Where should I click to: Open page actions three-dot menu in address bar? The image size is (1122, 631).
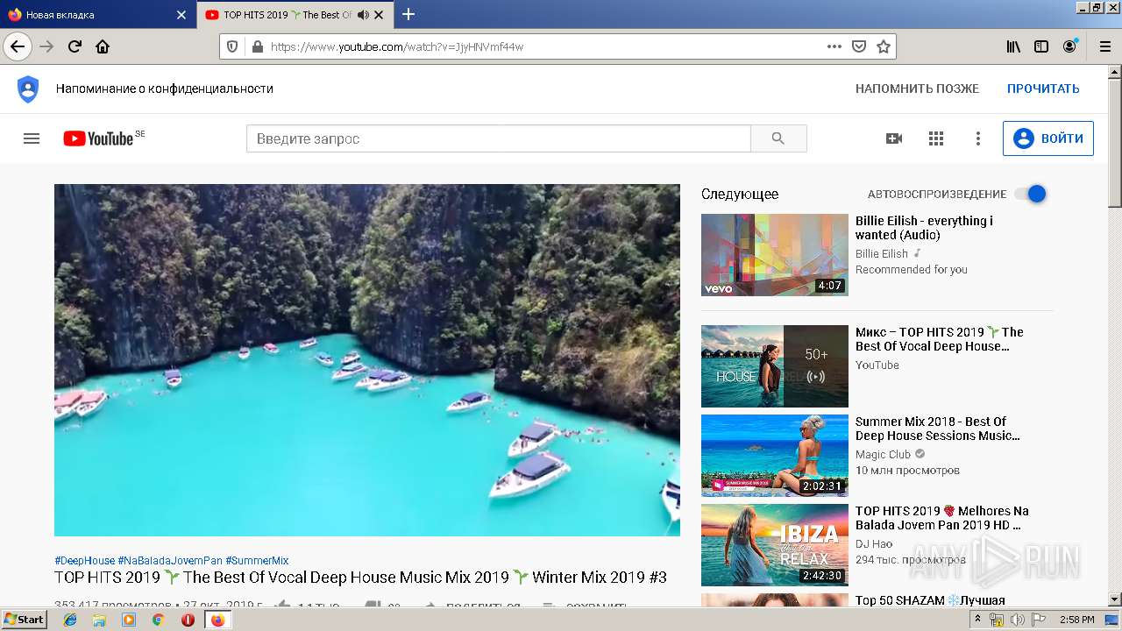click(834, 46)
